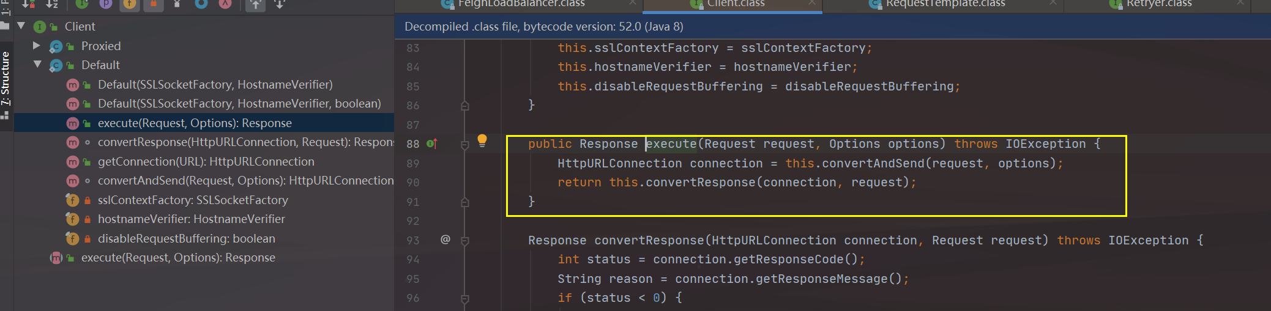Fold the convertResponse method at line 93

465,241
